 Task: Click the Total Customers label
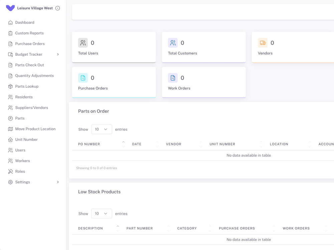tap(182, 53)
